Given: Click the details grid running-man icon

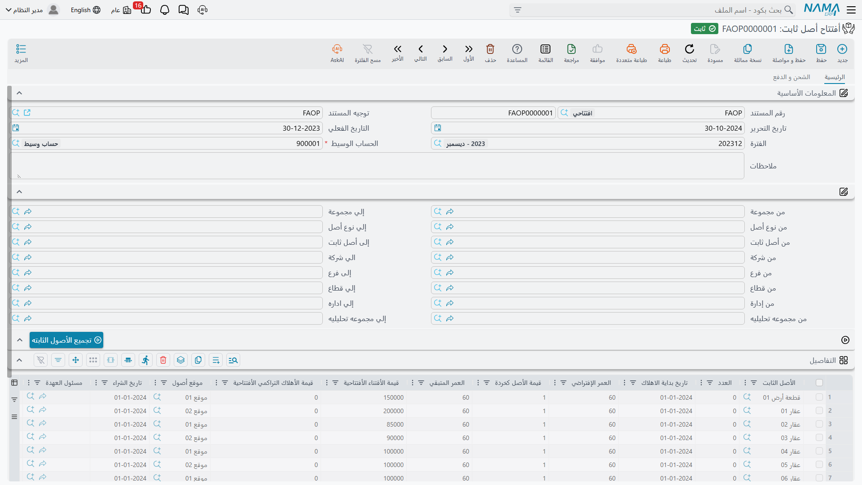Looking at the screenshot, I should [145, 360].
